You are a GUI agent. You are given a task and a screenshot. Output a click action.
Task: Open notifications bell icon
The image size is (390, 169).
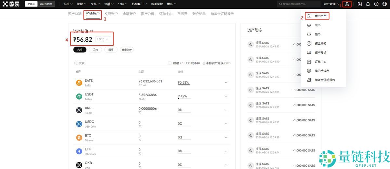click(x=368, y=4)
